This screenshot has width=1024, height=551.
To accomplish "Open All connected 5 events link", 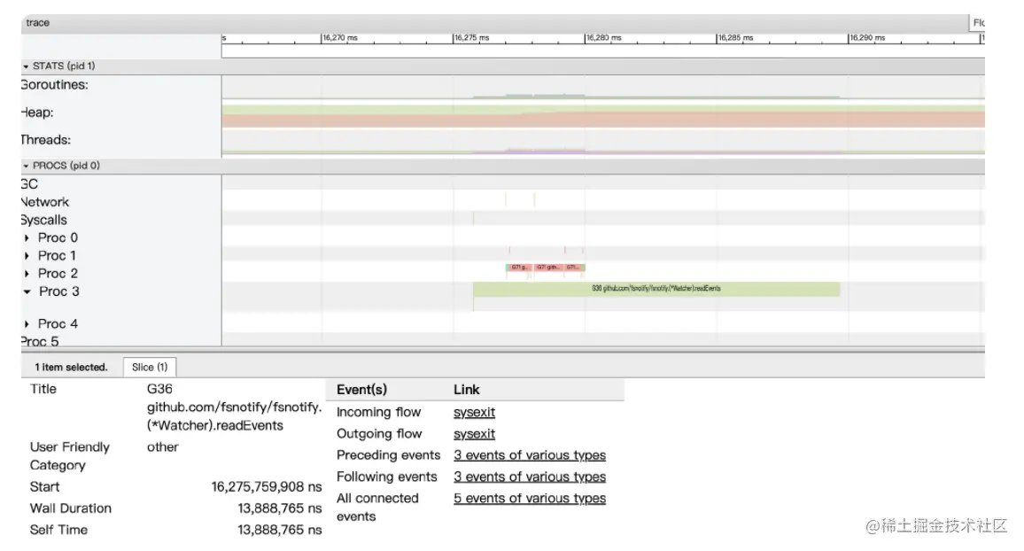I will click(x=530, y=498).
